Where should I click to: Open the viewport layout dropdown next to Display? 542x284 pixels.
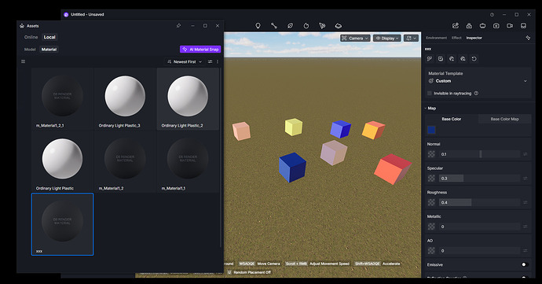pos(411,38)
